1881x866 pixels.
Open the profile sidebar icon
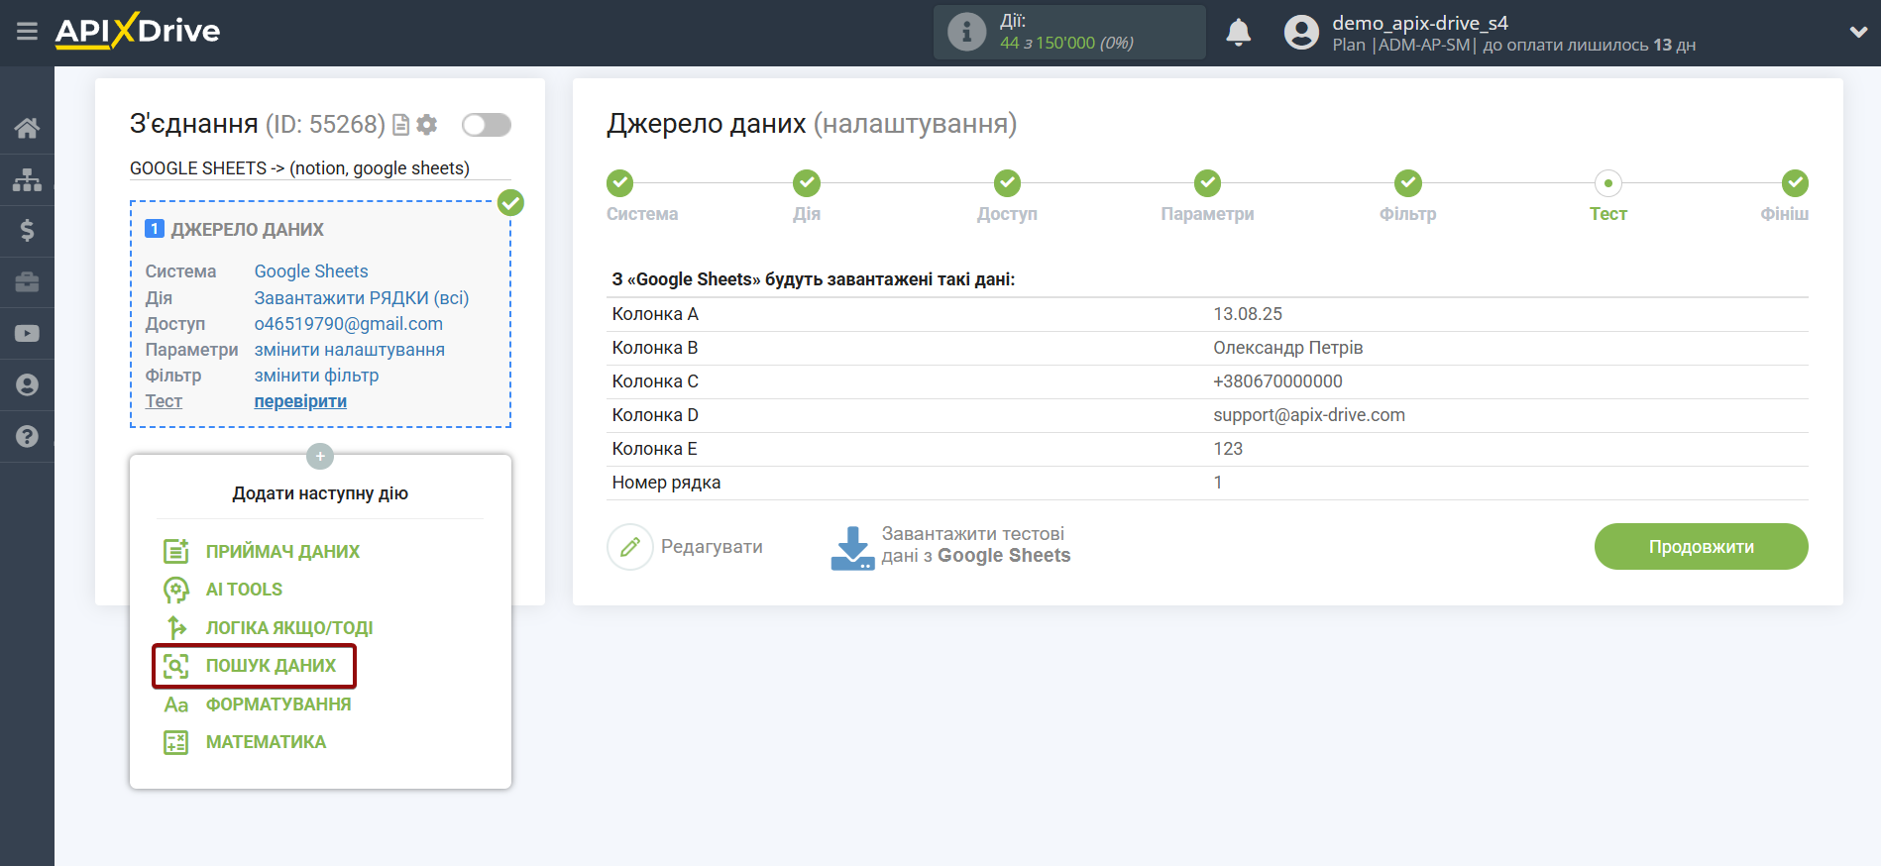click(x=27, y=385)
